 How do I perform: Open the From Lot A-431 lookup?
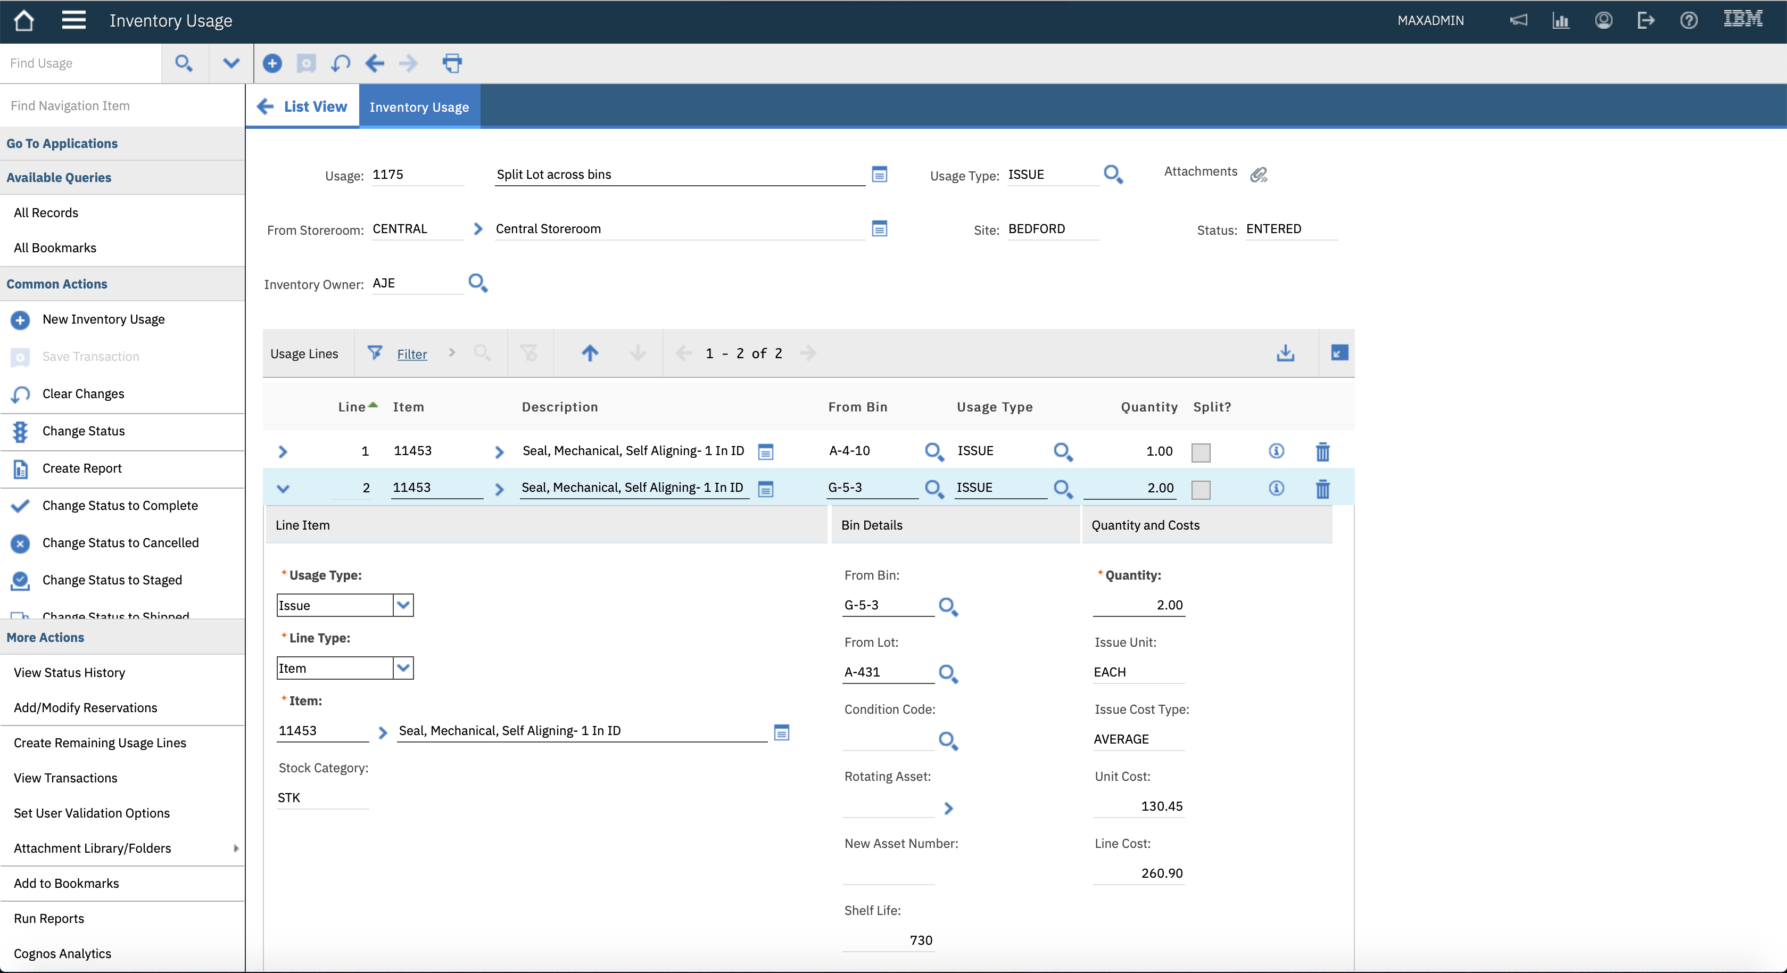[x=948, y=673]
